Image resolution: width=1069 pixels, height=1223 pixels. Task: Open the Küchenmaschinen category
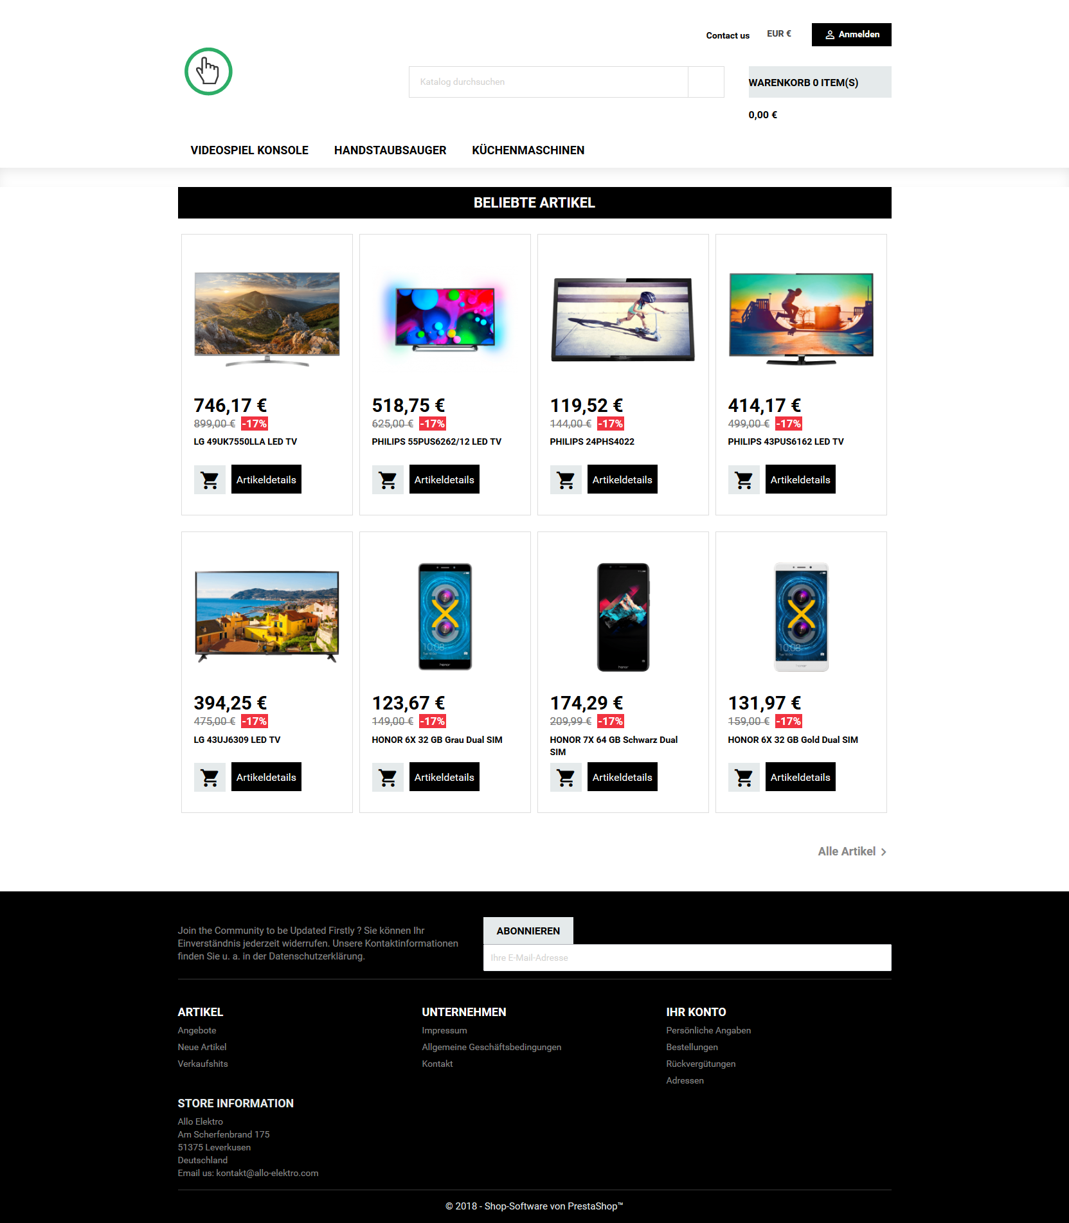[x=528, y=150]
